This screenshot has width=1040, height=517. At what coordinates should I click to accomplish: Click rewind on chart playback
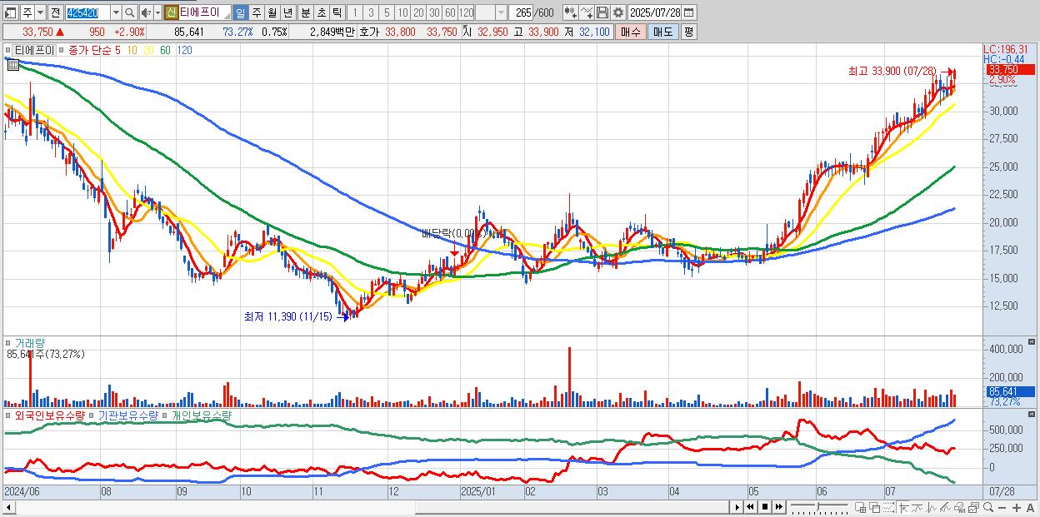tap(751, 507)
